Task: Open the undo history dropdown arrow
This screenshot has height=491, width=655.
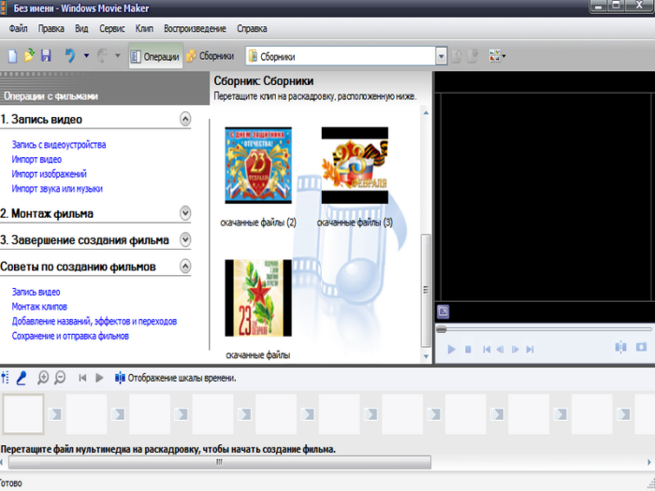Action: tap(86, 55)
